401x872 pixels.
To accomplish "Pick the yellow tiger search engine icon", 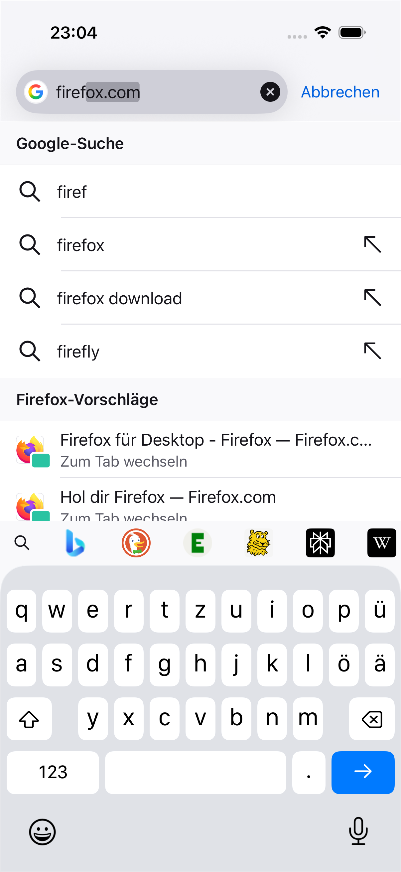I will click(x=259, y=543).
